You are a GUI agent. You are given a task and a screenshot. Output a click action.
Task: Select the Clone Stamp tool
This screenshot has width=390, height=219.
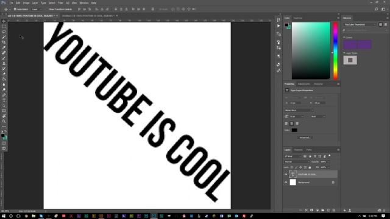pyautogui.click(x=4, y=63)
